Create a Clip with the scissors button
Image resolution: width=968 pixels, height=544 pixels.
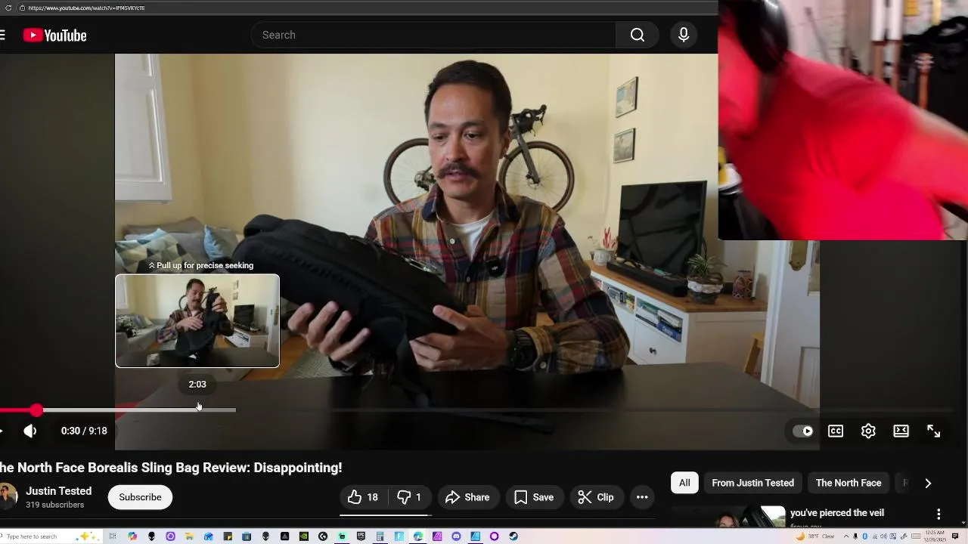[x=596, y=497]
